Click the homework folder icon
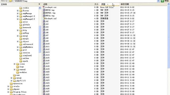The height and width of the screenshot is (95, 170). coord(21,27)
